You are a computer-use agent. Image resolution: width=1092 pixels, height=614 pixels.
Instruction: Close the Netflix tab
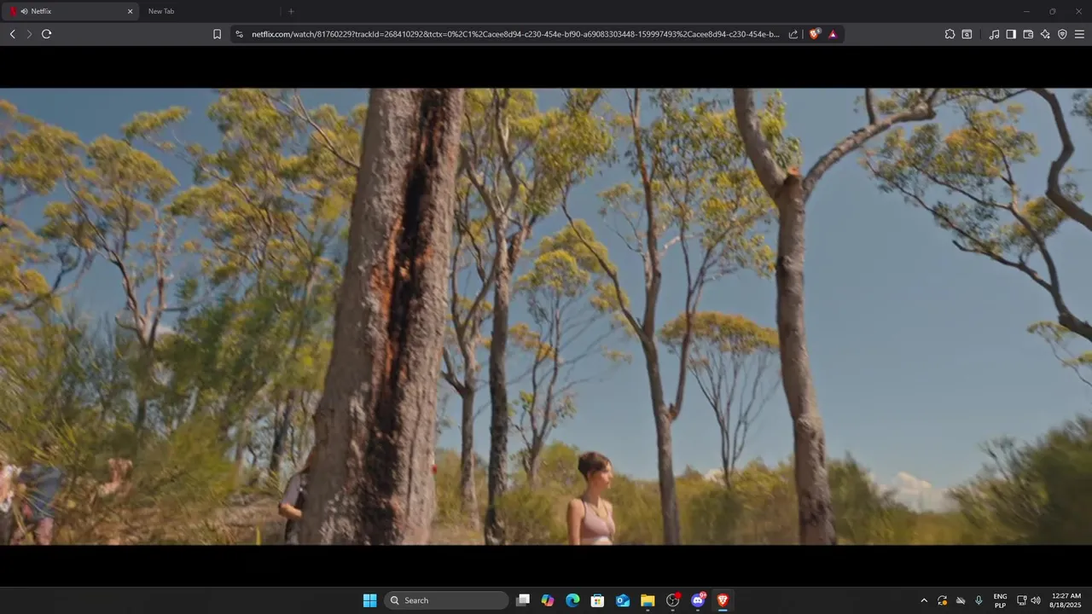(x=130, y=11)
